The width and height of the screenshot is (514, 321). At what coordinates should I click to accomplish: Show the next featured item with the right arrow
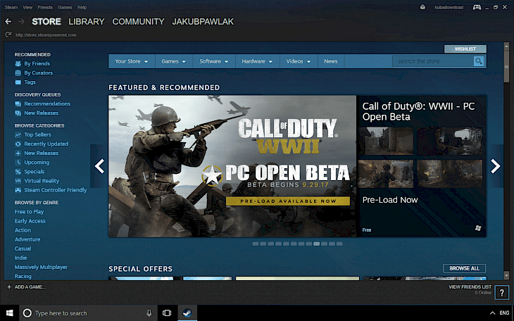pyautogui.click(x=495, y=166)
